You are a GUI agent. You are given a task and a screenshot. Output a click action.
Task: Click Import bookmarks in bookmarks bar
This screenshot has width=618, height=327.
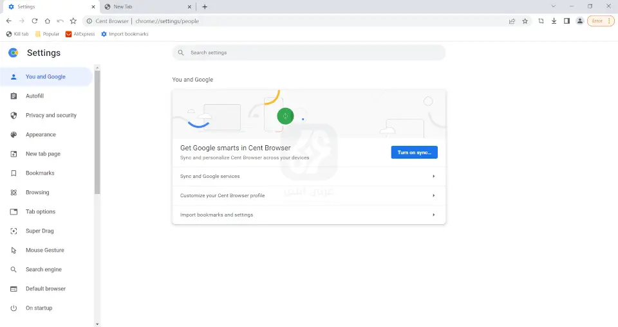125,34
